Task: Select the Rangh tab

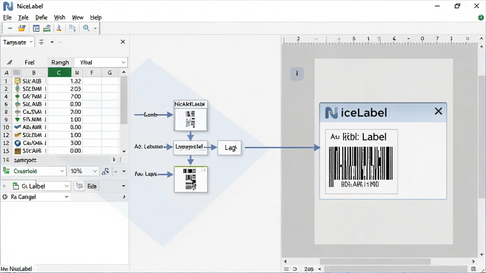Action: click(60, 62)
